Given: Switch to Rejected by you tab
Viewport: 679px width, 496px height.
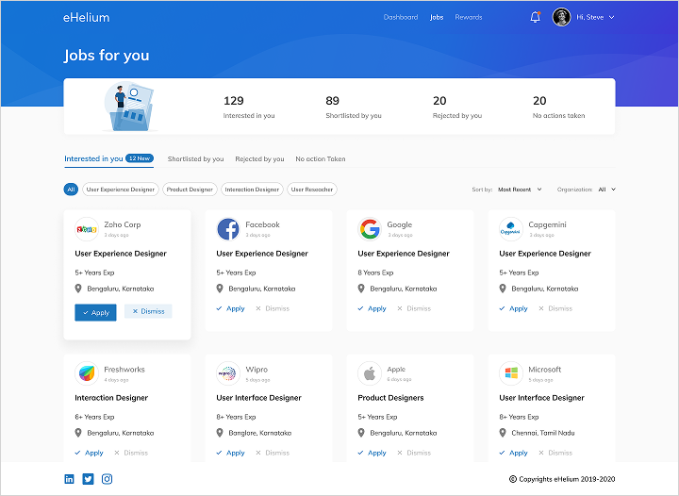Looking at the screenshot, I should (260, 158).
